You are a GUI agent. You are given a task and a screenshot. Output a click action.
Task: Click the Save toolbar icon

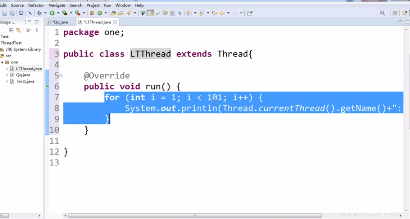pyautogui.click(x=5, y=13)
